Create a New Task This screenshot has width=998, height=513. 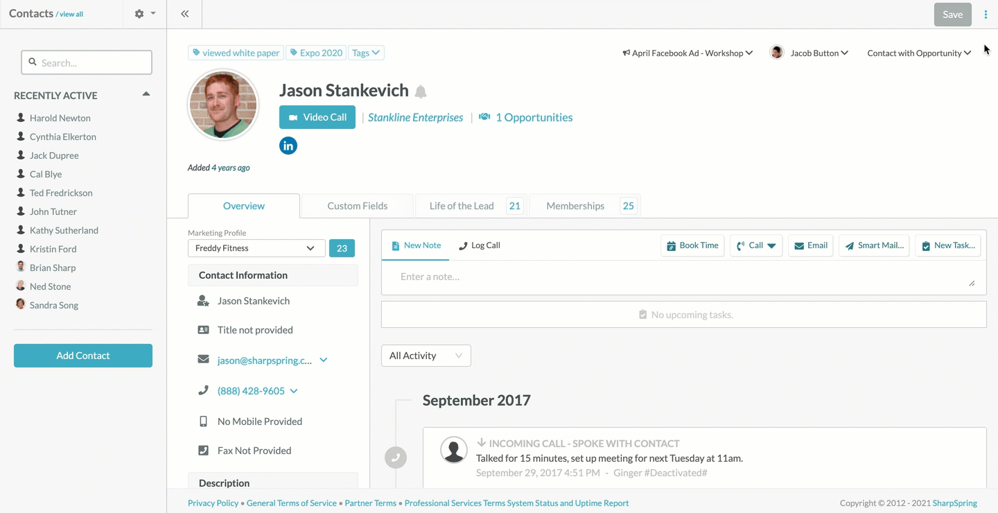tap(947, 245)
